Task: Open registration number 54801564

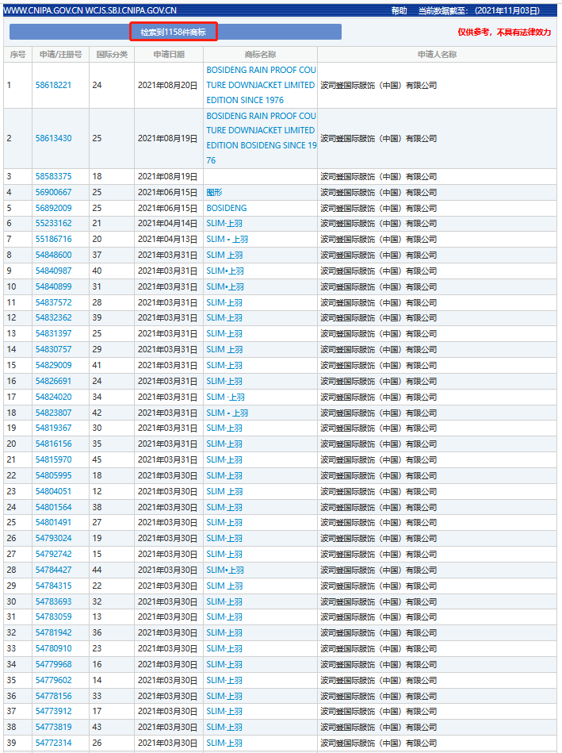Action: click(x=53, y=507)
